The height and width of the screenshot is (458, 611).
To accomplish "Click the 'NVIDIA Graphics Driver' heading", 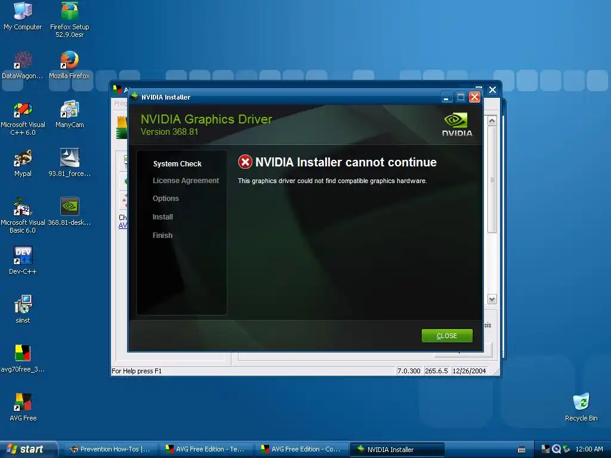I will (x=206, y=119).
